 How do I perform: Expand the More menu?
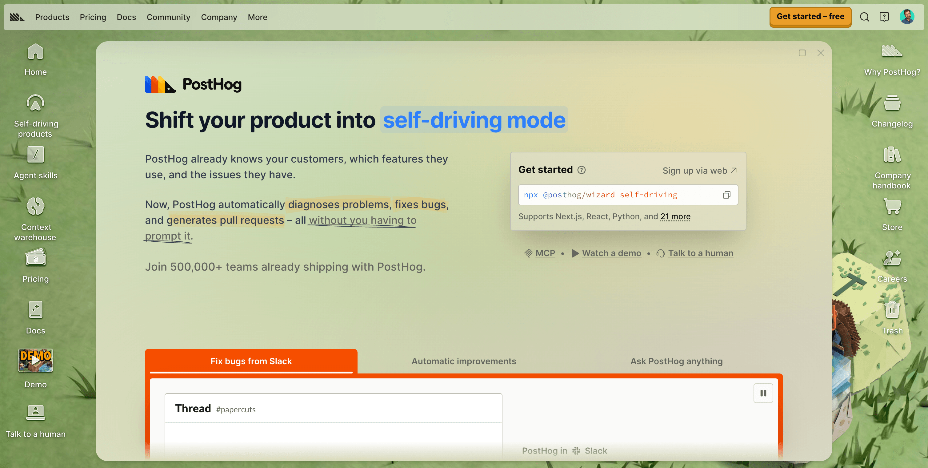click(x=257, y=17)
